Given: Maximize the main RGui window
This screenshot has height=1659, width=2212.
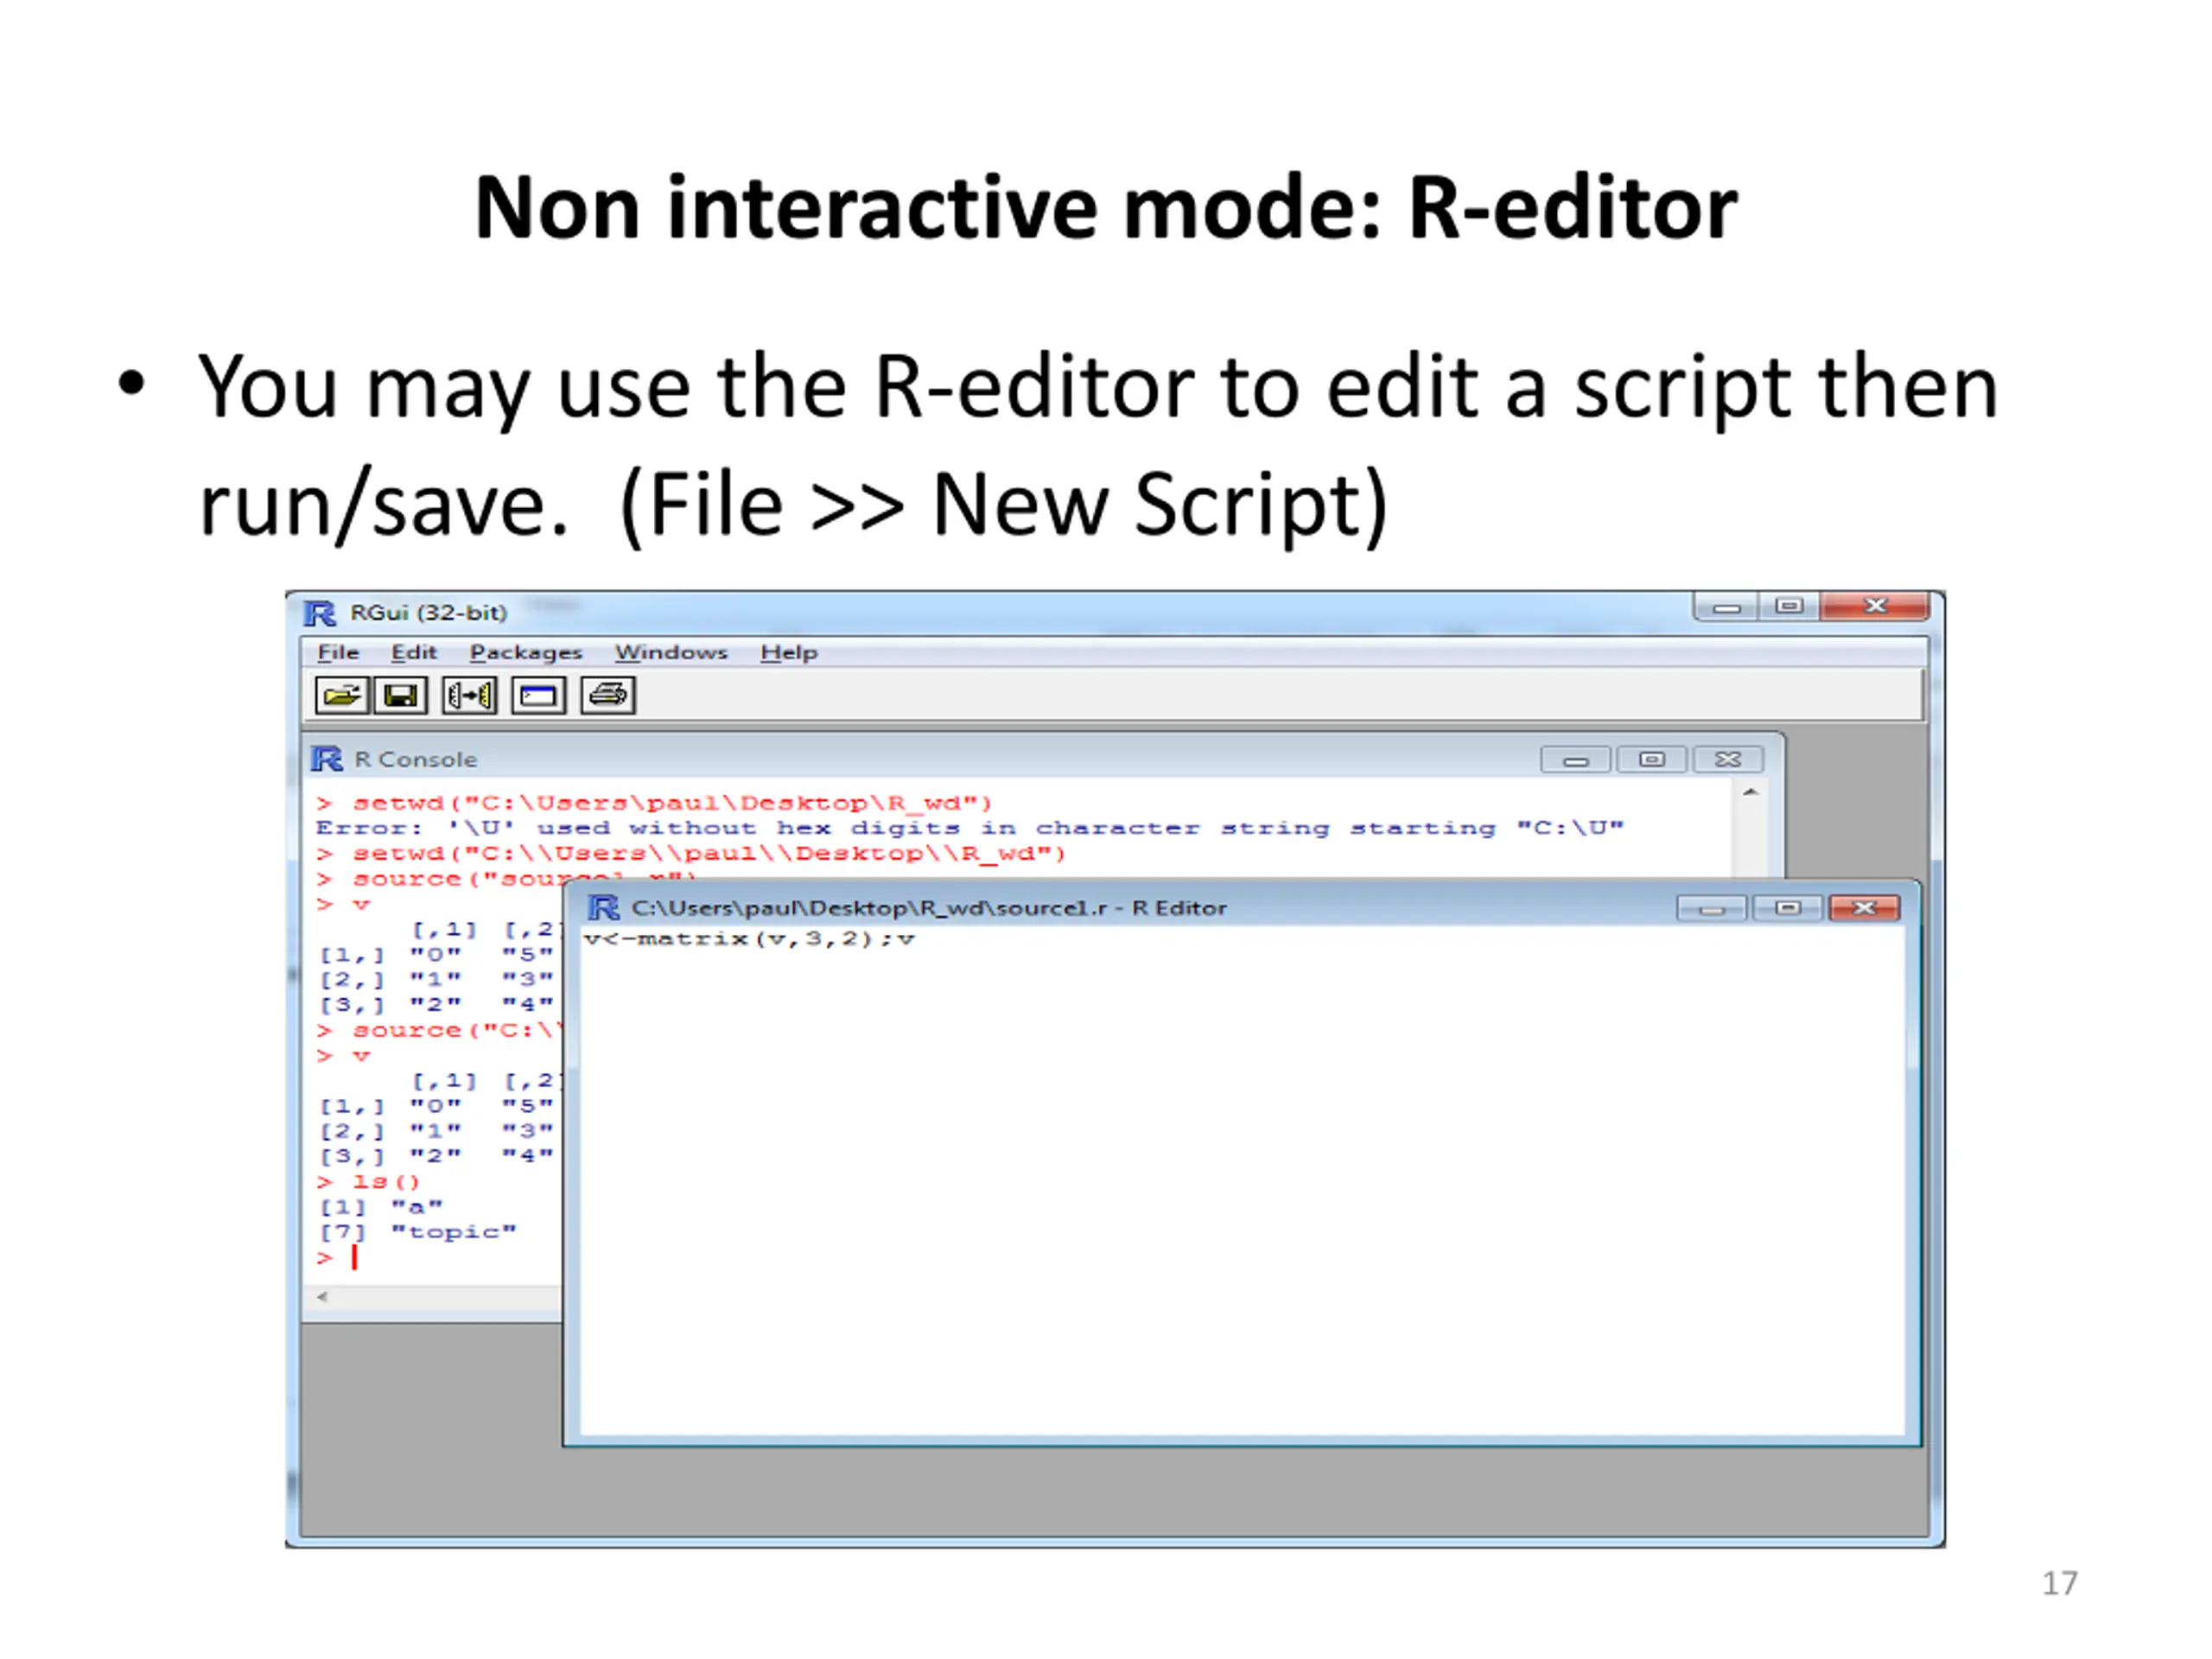Looking at the screenshot, I should [x=1789, y=607].
